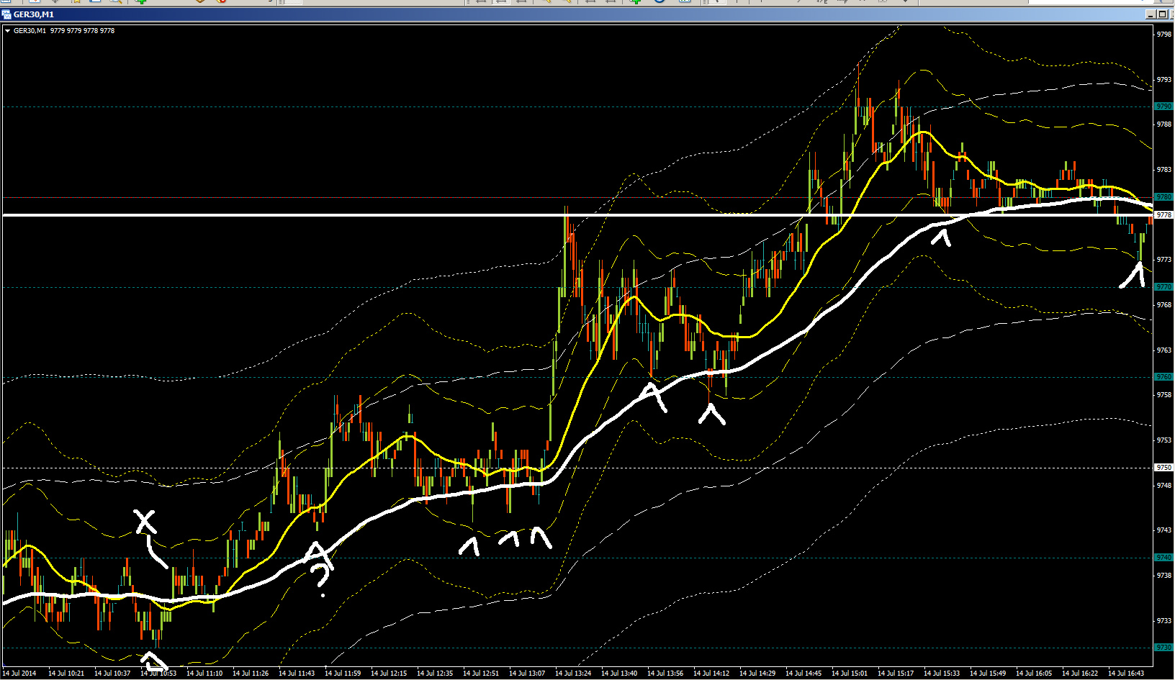Click the 9750 price level label
The width and height of the screenshot is (1175, 680).
1163,467
